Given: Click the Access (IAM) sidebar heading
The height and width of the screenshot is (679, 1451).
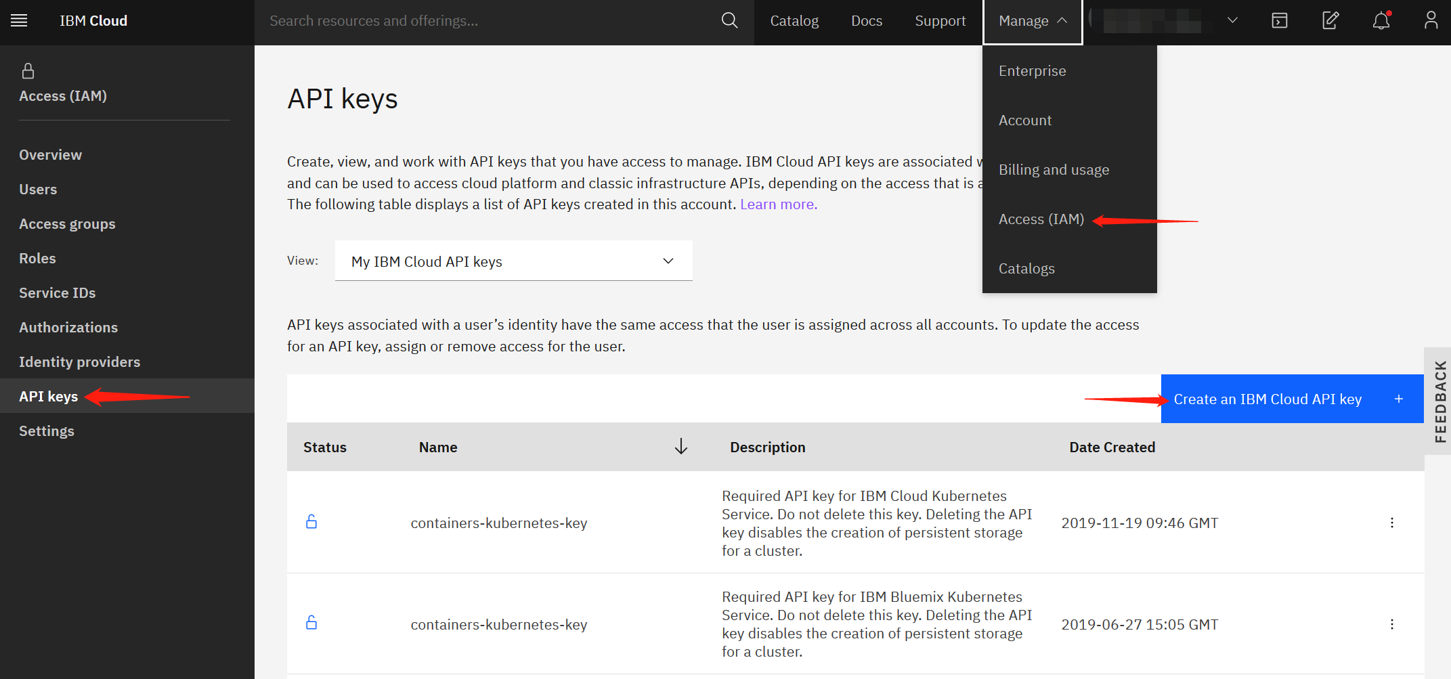Looking at the screenshot, I should 63,96.
